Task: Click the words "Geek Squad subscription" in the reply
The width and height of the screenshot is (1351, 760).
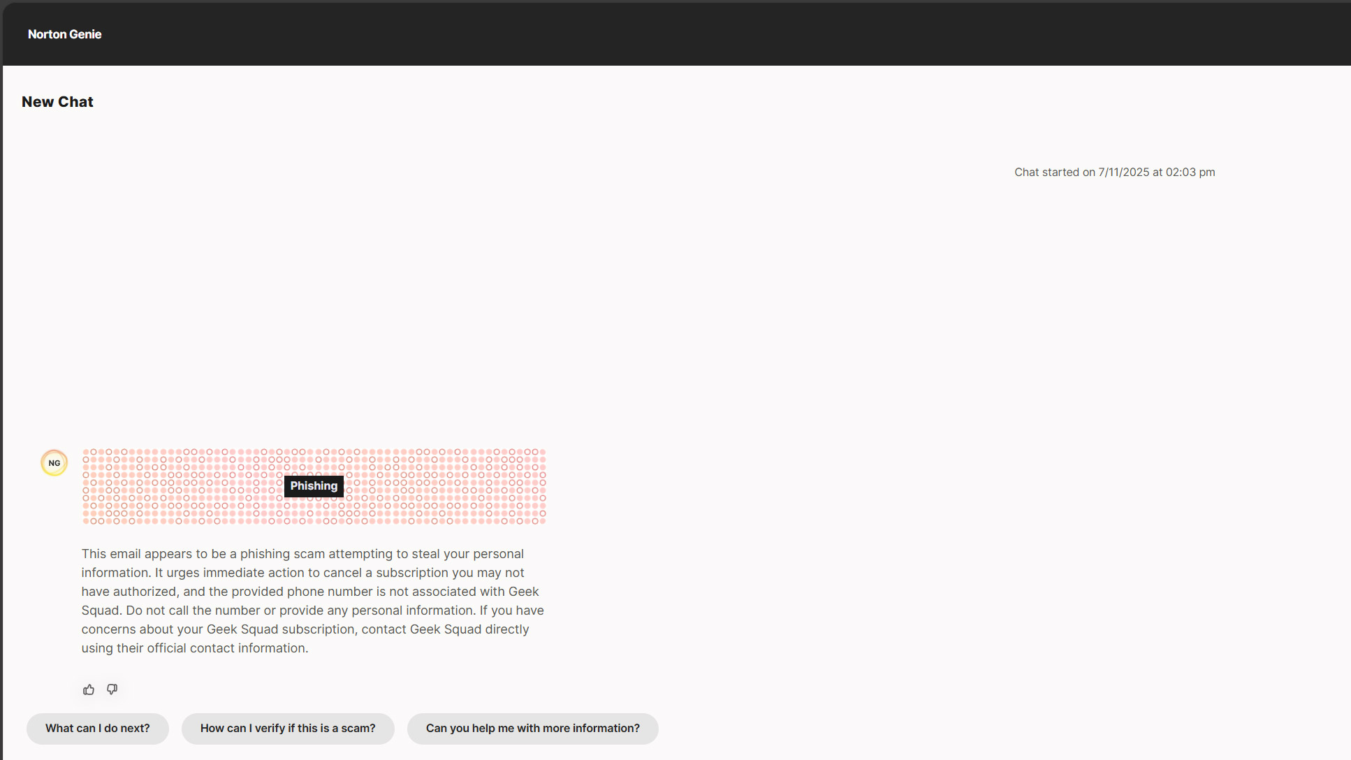Action: click(282, 629)
